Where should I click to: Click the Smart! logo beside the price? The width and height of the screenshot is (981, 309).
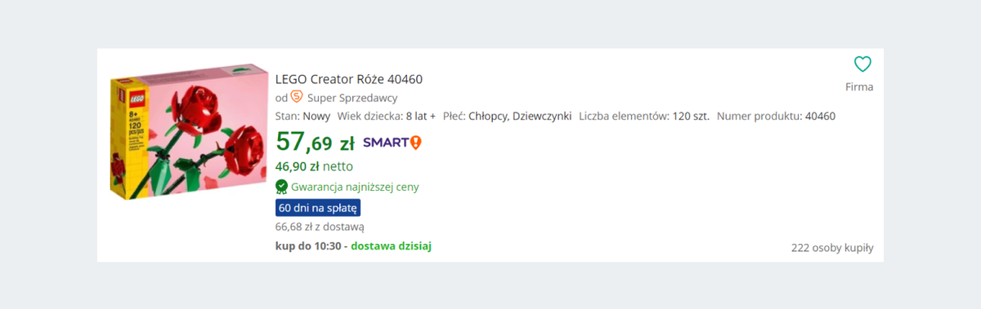[x=392, y=143]
